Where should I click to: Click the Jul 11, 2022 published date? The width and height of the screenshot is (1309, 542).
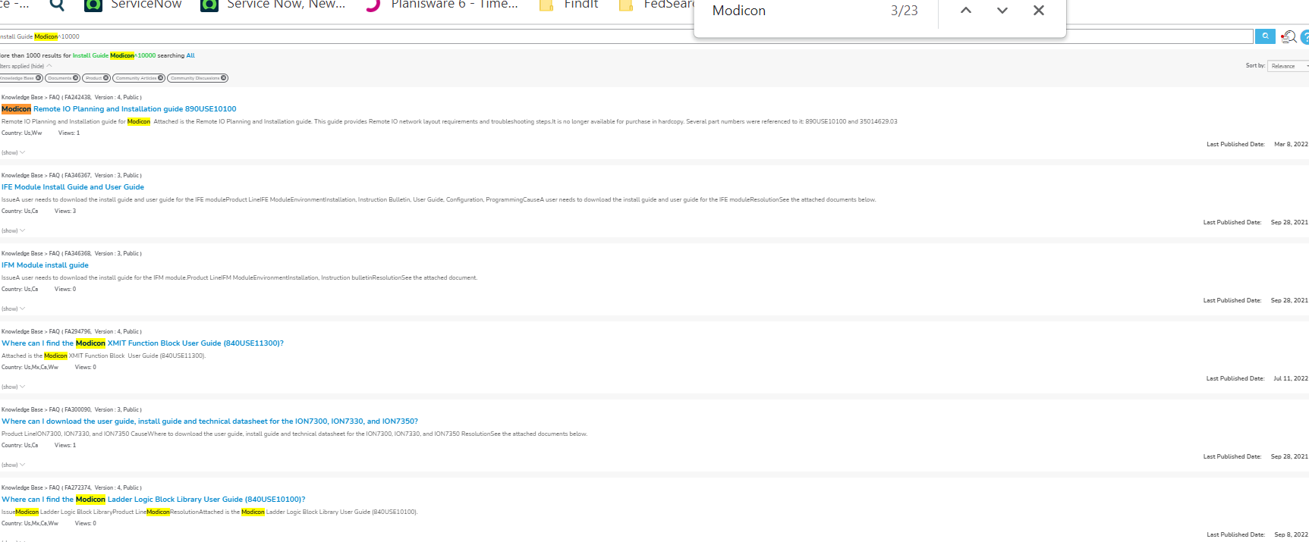tap(1291, 378)
